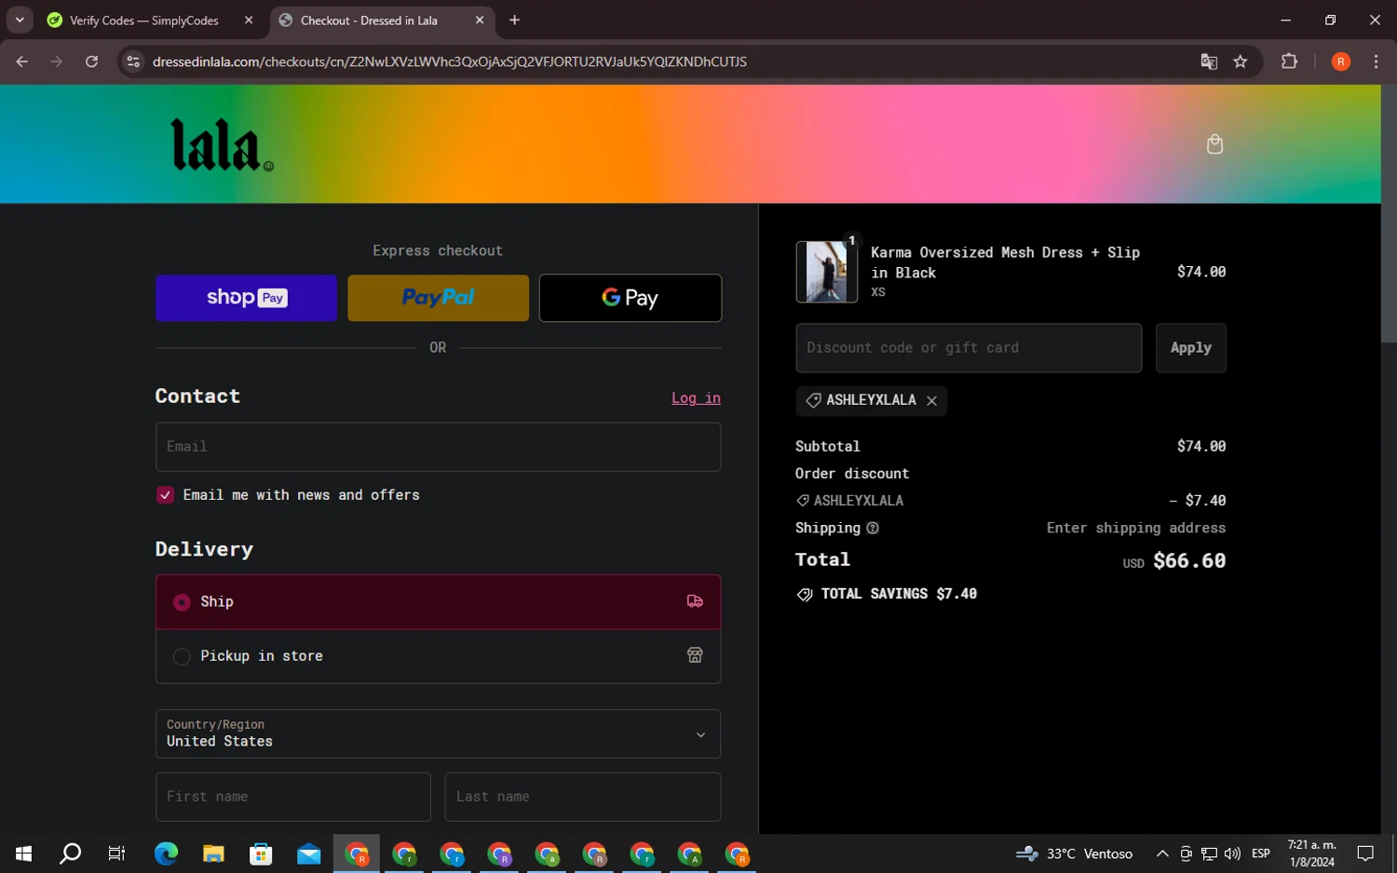
Task: Open the Google Translate page icon
Action: [x=1209, y=61]
